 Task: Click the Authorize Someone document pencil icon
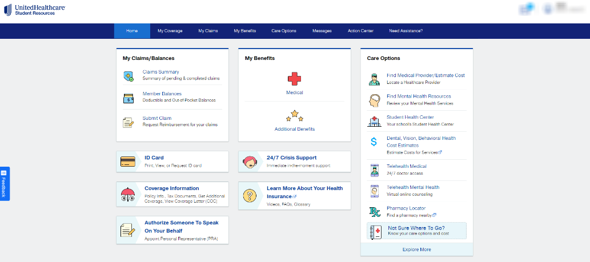coord(127,230)
